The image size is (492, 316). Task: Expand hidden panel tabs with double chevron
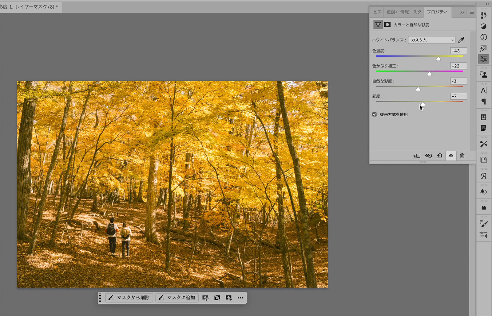click(462, 12)
